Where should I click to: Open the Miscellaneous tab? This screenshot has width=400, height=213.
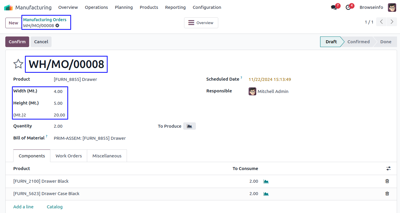point(107,156)
